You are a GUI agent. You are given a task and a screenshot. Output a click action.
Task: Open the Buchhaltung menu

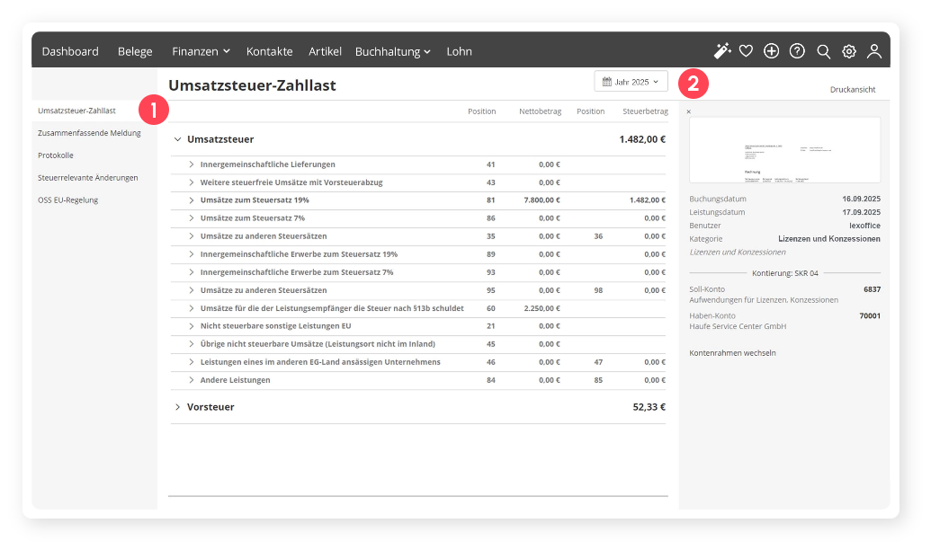pyautogui.click(x=392, y=51)
